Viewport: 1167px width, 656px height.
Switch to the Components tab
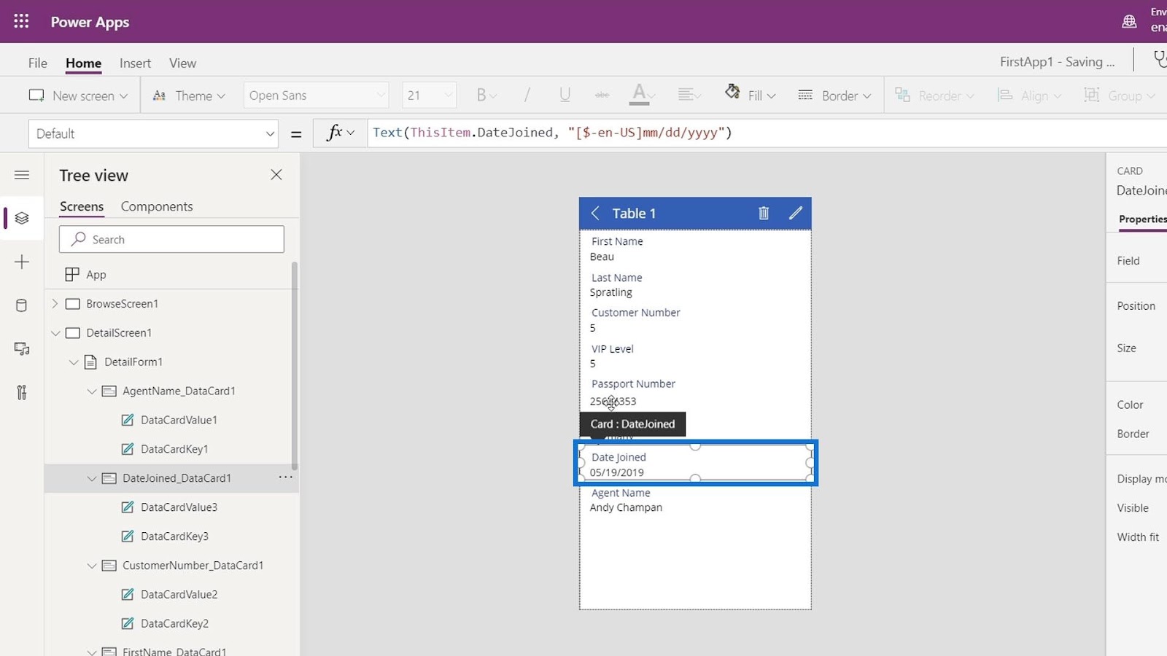click(x=157, y=206)
